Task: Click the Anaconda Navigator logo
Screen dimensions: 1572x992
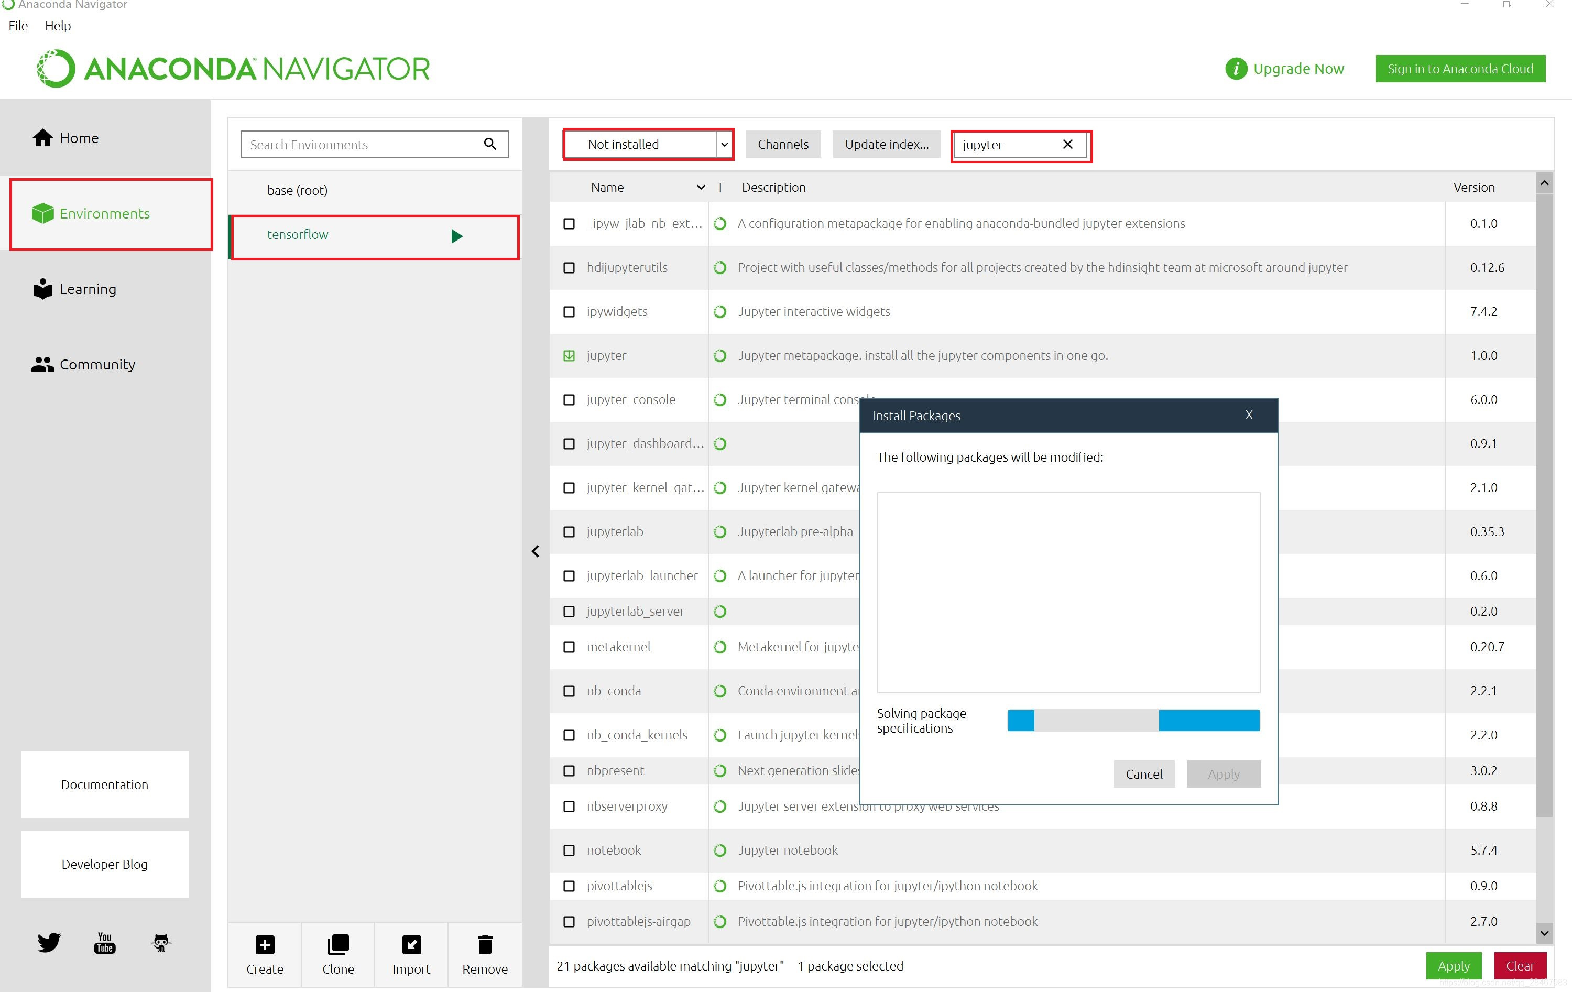Action: tap(234, 69)
